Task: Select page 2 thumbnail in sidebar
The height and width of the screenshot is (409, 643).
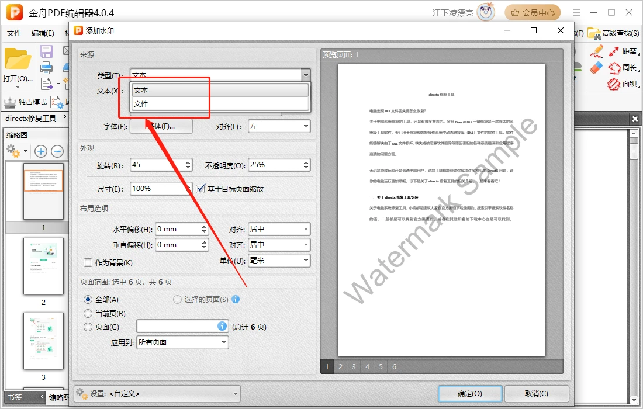Action: (x=43, y=266)
